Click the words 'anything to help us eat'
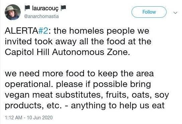The height and width of the screenshot is (124, 182). [x=118, y=106]
